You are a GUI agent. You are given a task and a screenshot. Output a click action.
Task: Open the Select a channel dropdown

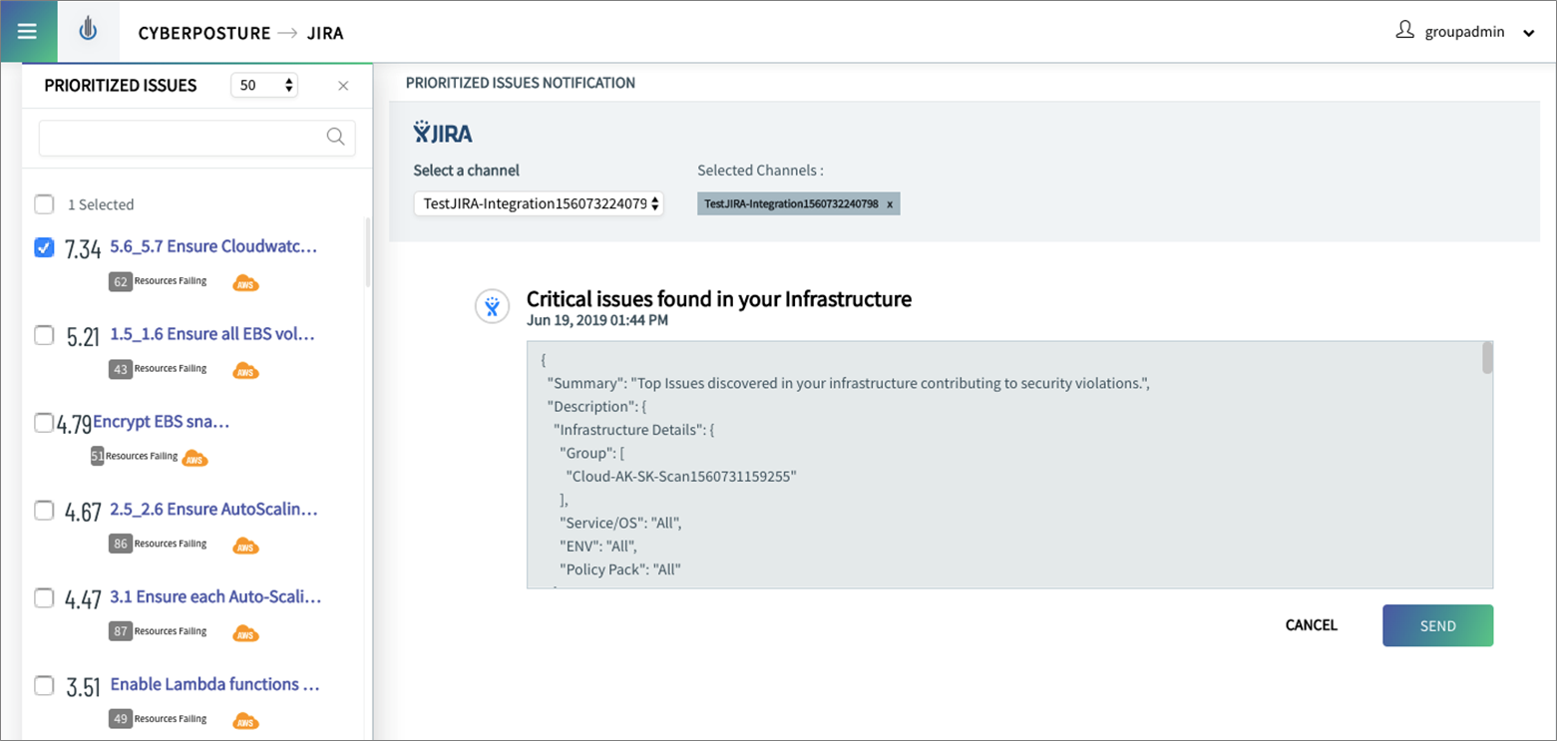(539, 204)
